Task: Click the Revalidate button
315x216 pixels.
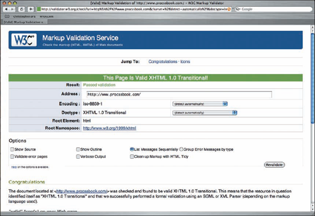Action: pos(274,164)
